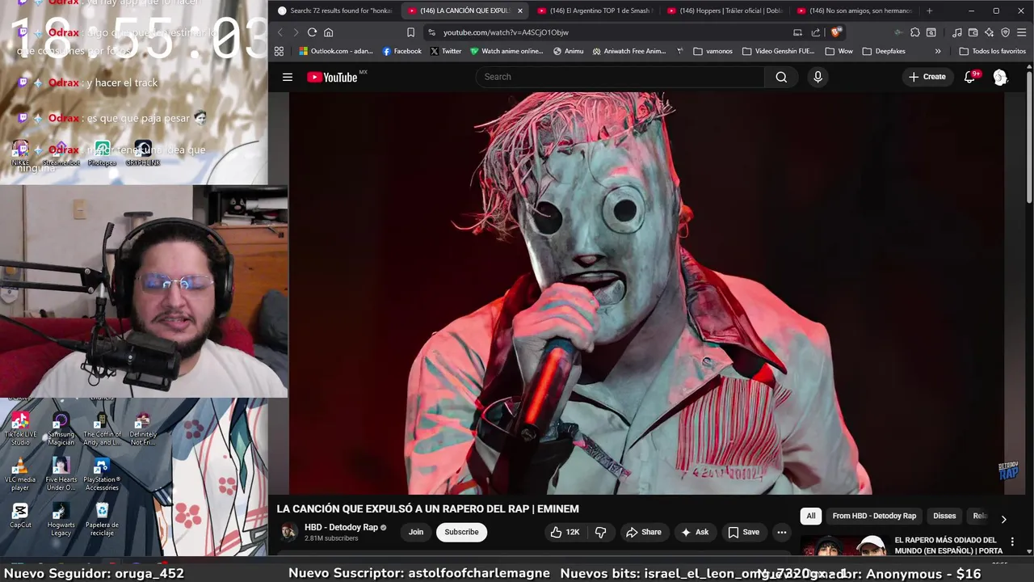Open the Brave Shields lion icon
The height and width of the screenshot is (582, 1034).
pyautogui.click(x=836, y=32)
